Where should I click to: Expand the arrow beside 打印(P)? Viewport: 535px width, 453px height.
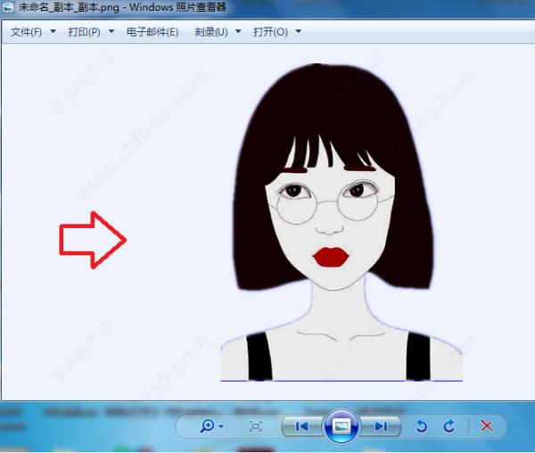coord(111,31)
